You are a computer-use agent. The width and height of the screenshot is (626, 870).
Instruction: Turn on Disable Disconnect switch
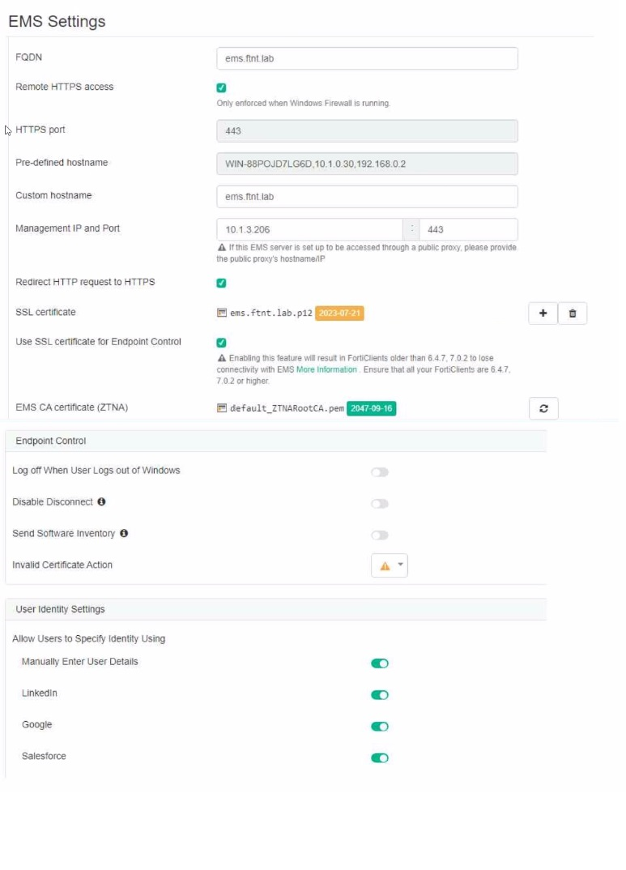380,504
